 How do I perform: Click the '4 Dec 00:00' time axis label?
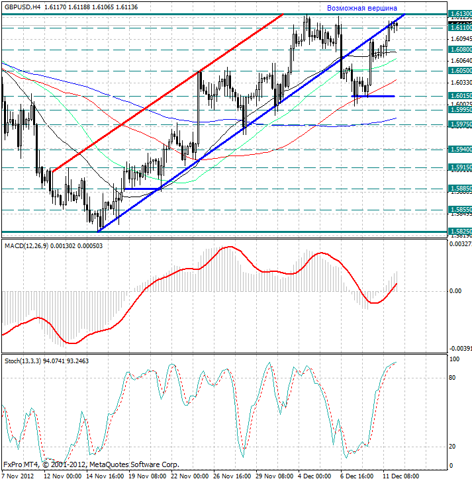(x=314, y=476)
